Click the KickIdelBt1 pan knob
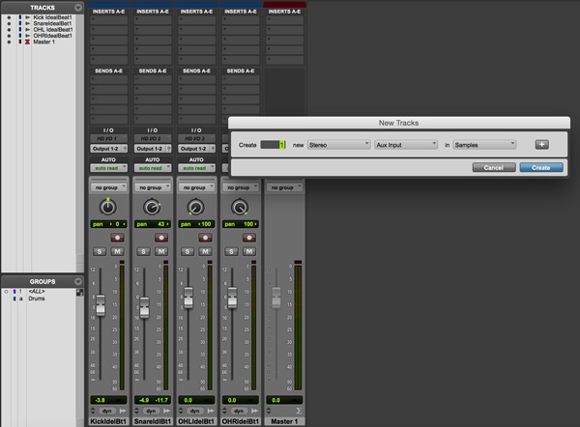Image resolution: width=580 pixels, height=427 pixels. coord(108,207)
